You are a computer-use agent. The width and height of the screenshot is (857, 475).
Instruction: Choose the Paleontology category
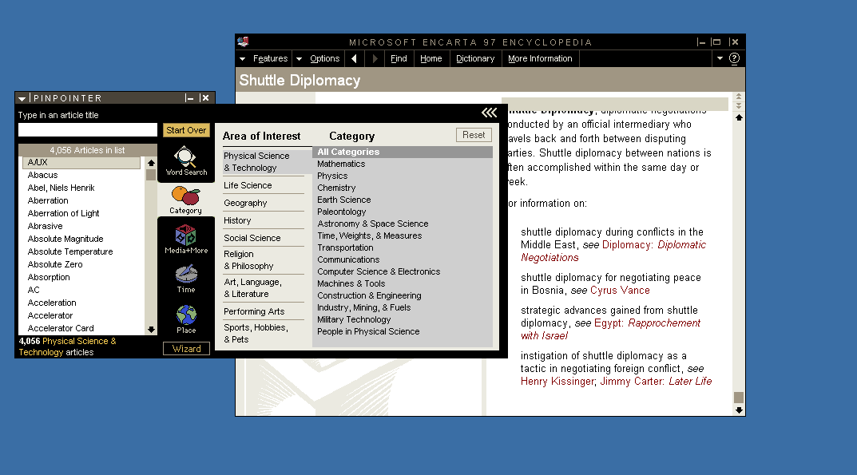tap(342, 212)
